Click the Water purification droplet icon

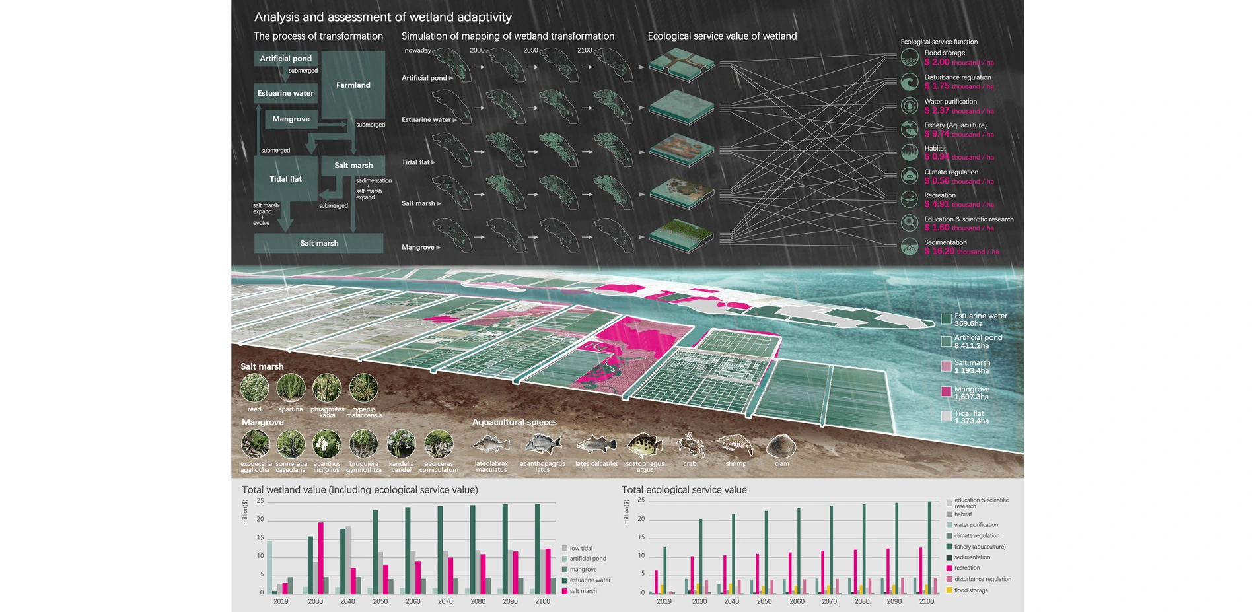[x=910, y=106]
